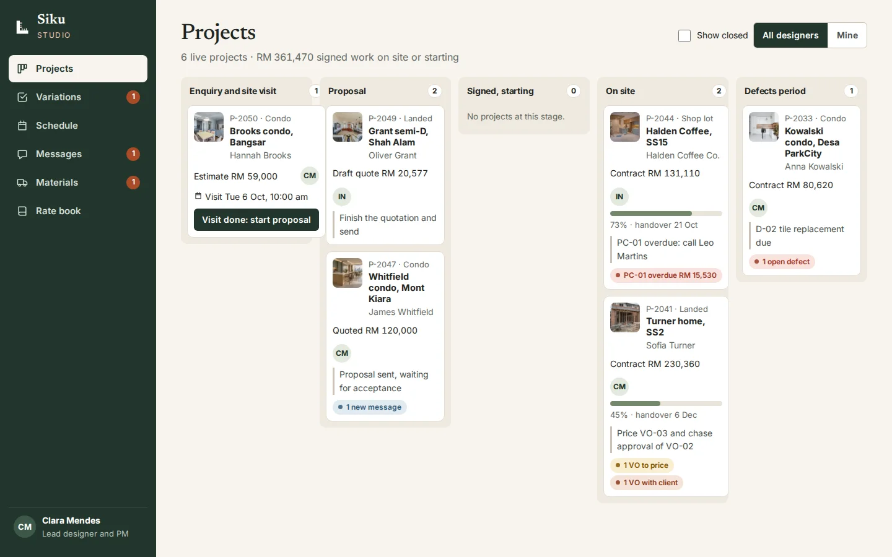This screenshot has width=892, height=557.
Task: Open Materials from sidebar
Action: (78, 183)
